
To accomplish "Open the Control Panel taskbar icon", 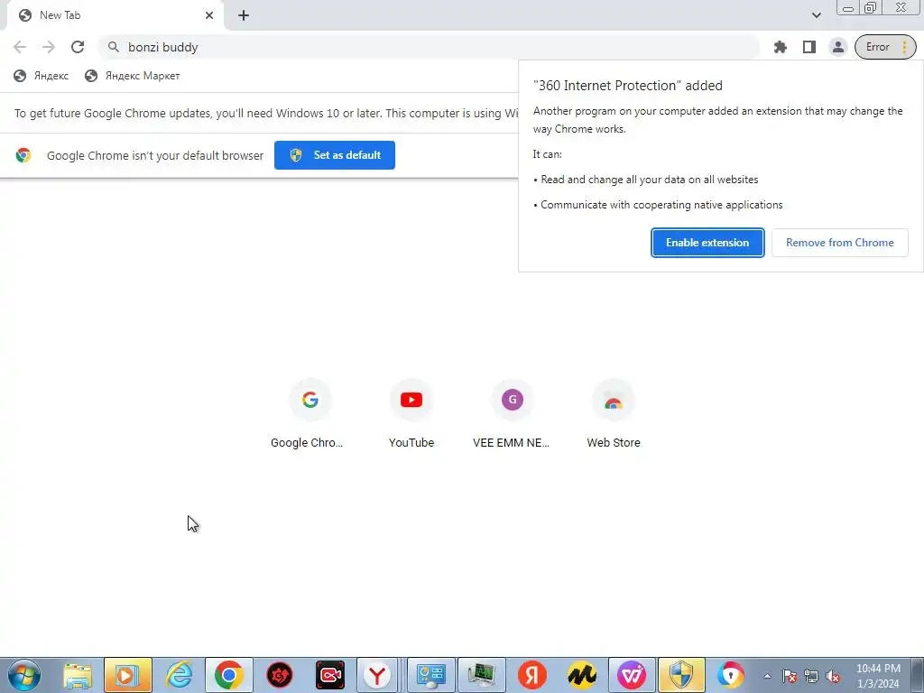I will pos(431,675).
